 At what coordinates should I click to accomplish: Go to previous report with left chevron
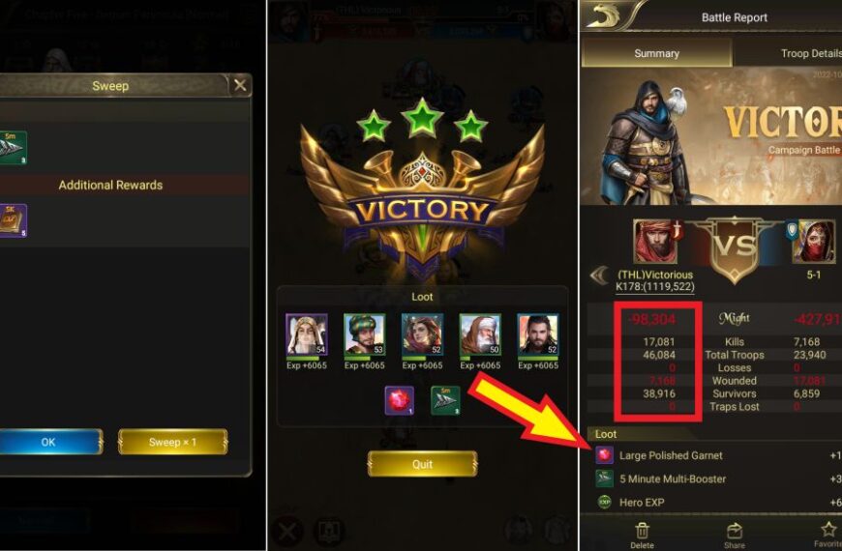pyautogui.click(x=599, y=275)
